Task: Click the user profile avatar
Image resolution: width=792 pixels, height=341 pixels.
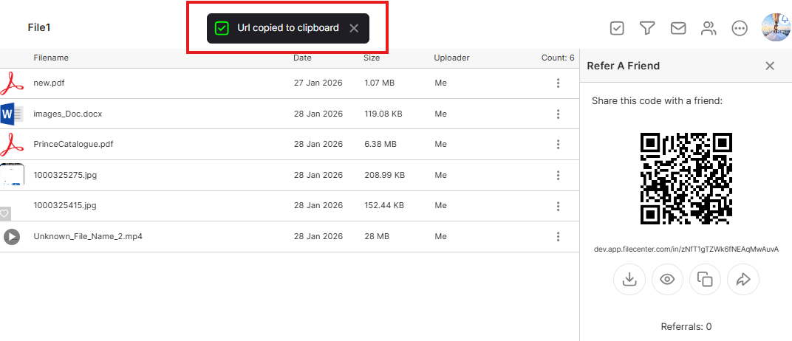Action: tap(776, 28)
